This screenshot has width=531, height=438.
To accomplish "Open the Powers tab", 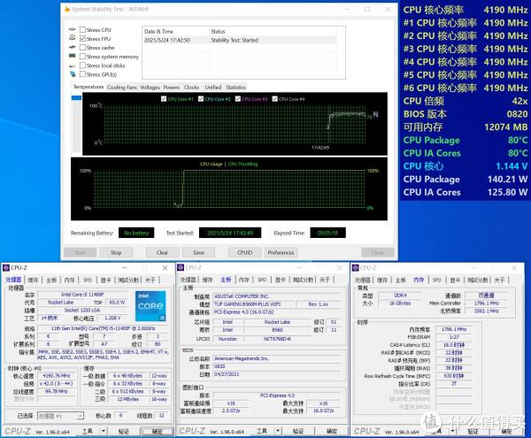I will pos(172,88).
